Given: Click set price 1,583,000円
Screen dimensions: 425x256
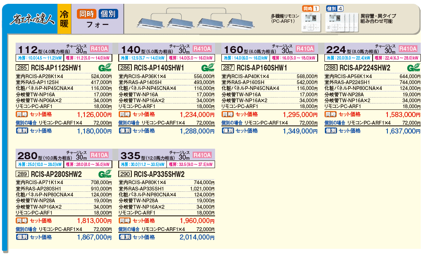Looking at the screenshot, I should click(x=403, y=114).
